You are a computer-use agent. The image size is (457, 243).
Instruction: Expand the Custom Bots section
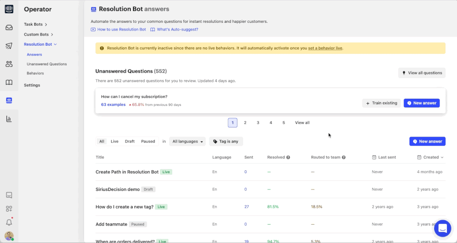tap(38, 34)
